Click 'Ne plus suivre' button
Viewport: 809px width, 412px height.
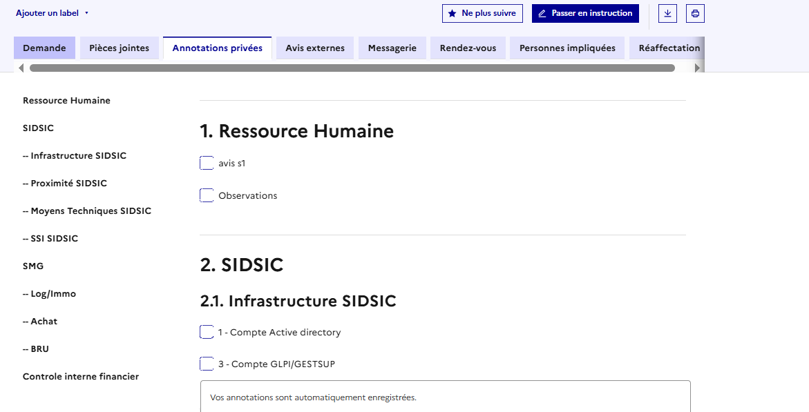pos(482,13)
